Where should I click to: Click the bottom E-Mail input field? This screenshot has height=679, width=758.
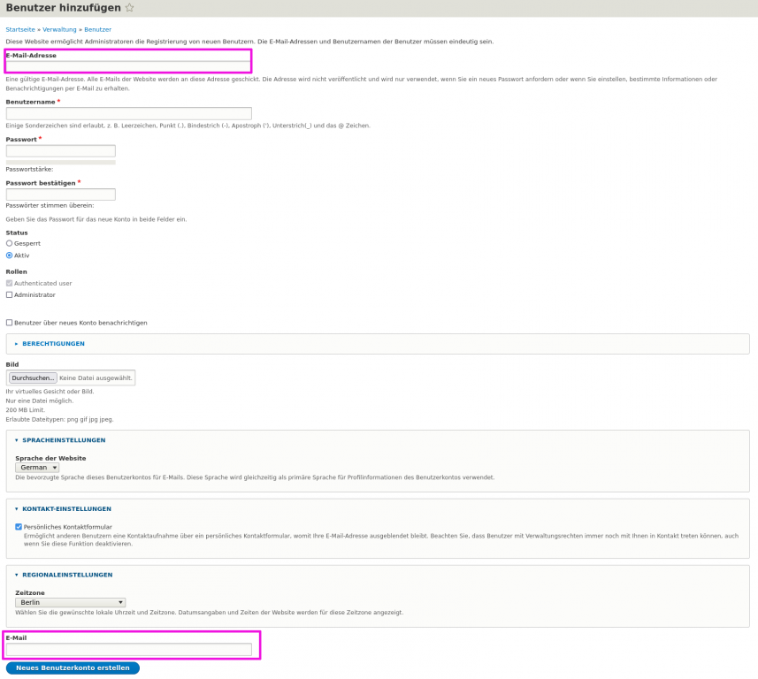(x=128, y=650)
